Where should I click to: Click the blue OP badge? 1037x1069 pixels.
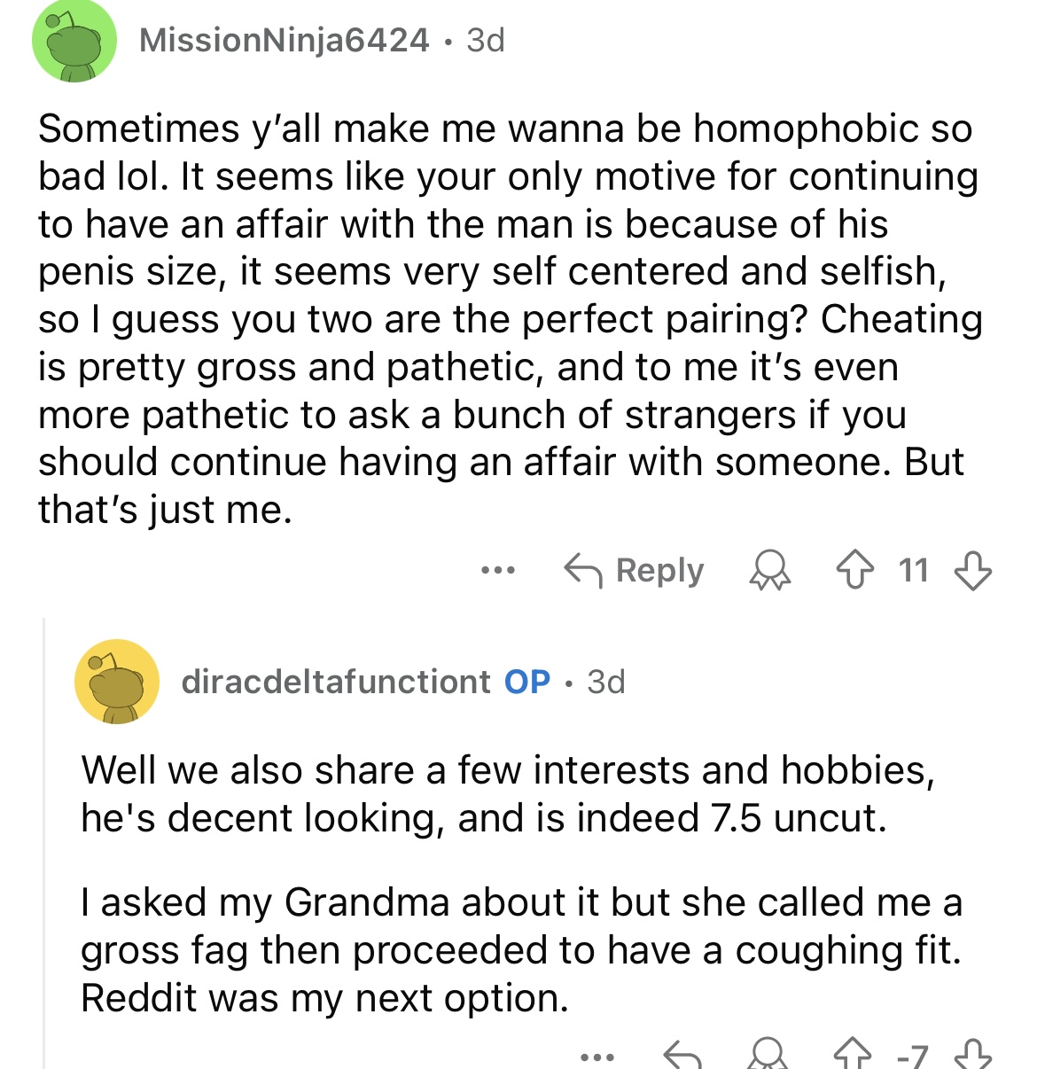click(x=527, y=682)
